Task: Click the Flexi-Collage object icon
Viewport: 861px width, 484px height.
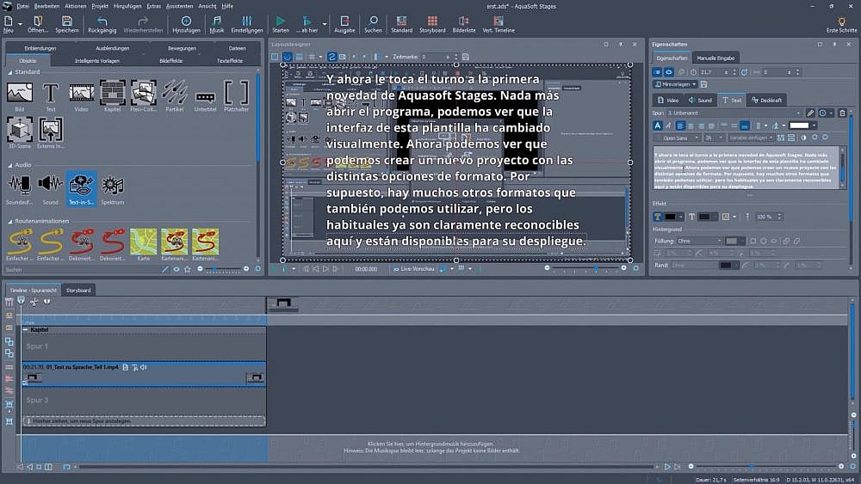Action: tap(143, 92)
